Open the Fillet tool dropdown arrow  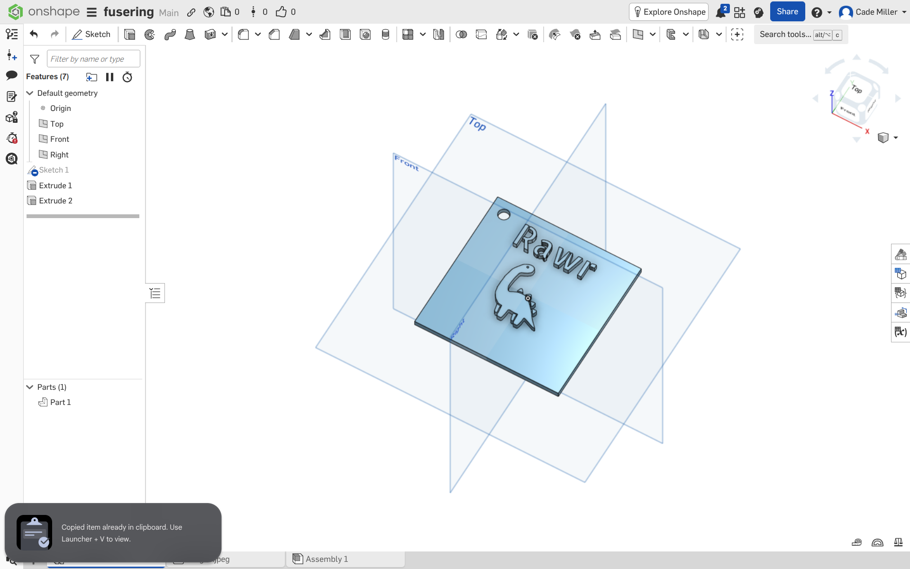[258, 34]
